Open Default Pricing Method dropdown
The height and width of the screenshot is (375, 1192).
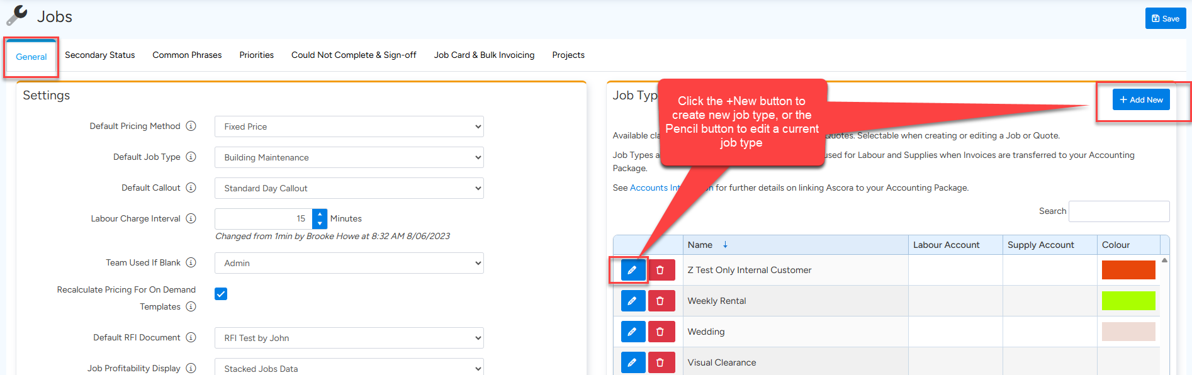coord(349,126)
